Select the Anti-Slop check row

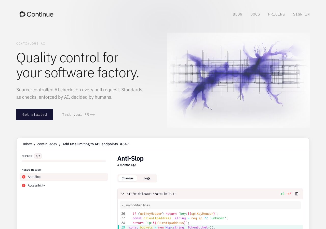(x=64, y=177)
